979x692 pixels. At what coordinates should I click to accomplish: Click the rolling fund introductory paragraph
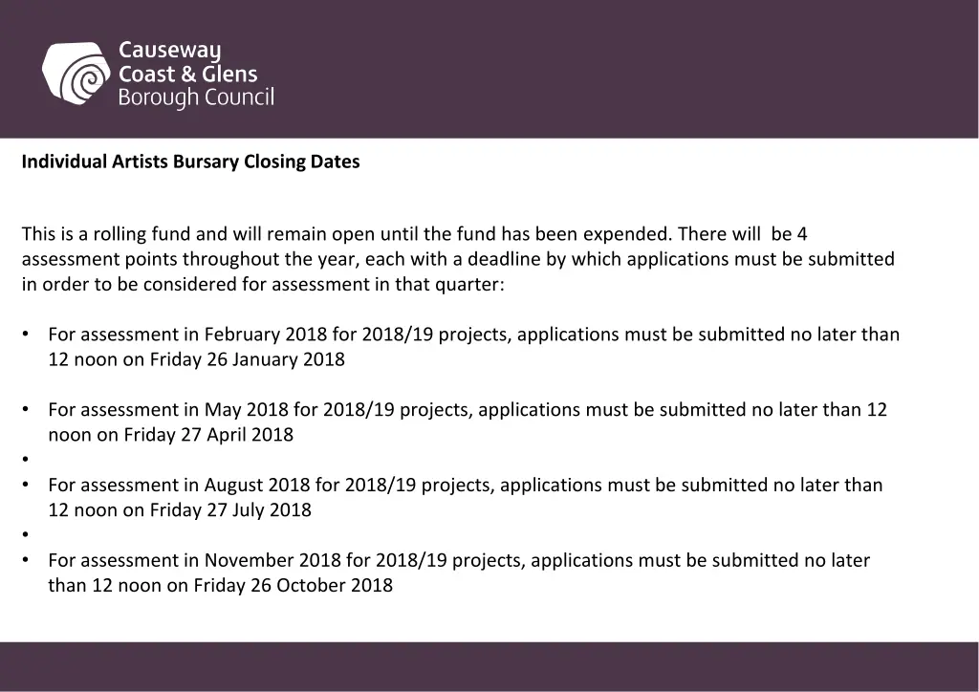458,259
